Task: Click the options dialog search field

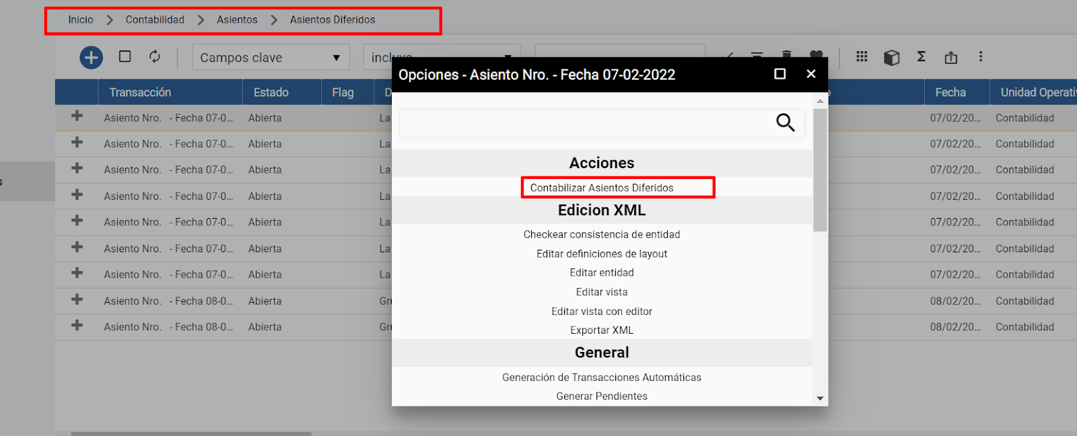Action: pyautogui.click(x=586, y=123)
